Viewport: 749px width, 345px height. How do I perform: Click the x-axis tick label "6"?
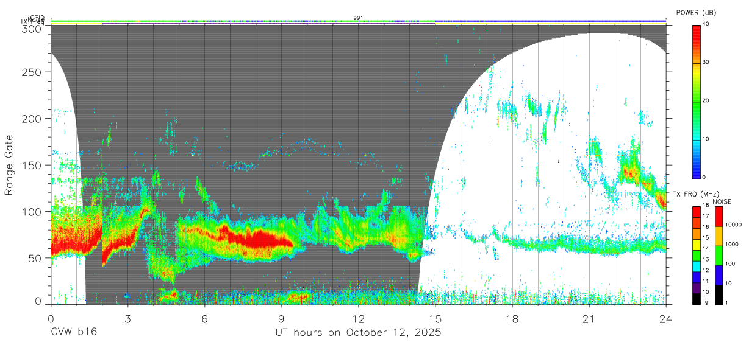click(204, 319)
